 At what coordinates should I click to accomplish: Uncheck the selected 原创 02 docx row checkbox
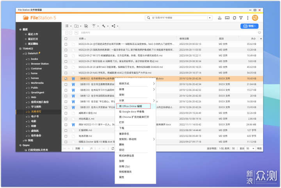pos(66,79)
